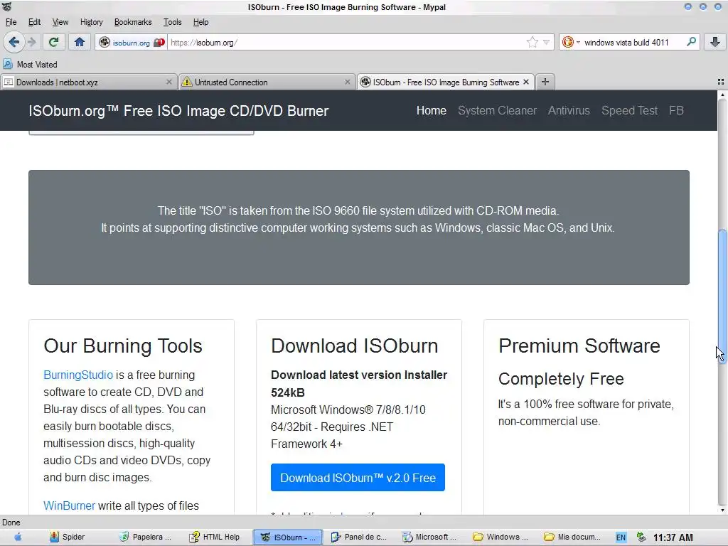
Task: Click the Download ISOburn heading
Action: point(355,346)
